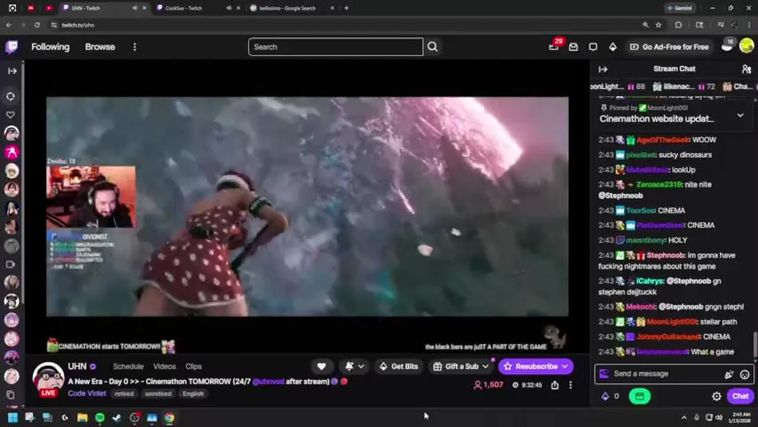Mute the UHN - Twitch tab audio
This screenshot has height=427, width=758.
click(135, 8)
